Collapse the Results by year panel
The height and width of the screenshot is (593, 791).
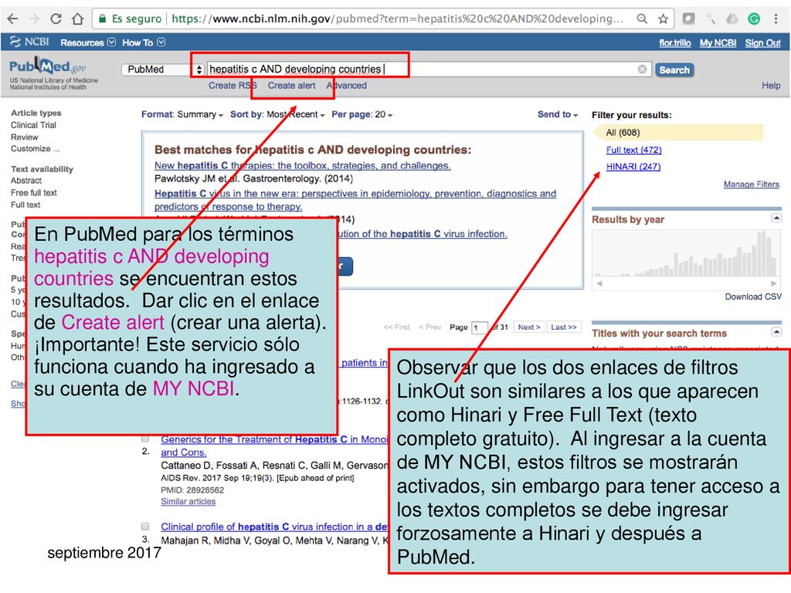click(x=776, y=218)
